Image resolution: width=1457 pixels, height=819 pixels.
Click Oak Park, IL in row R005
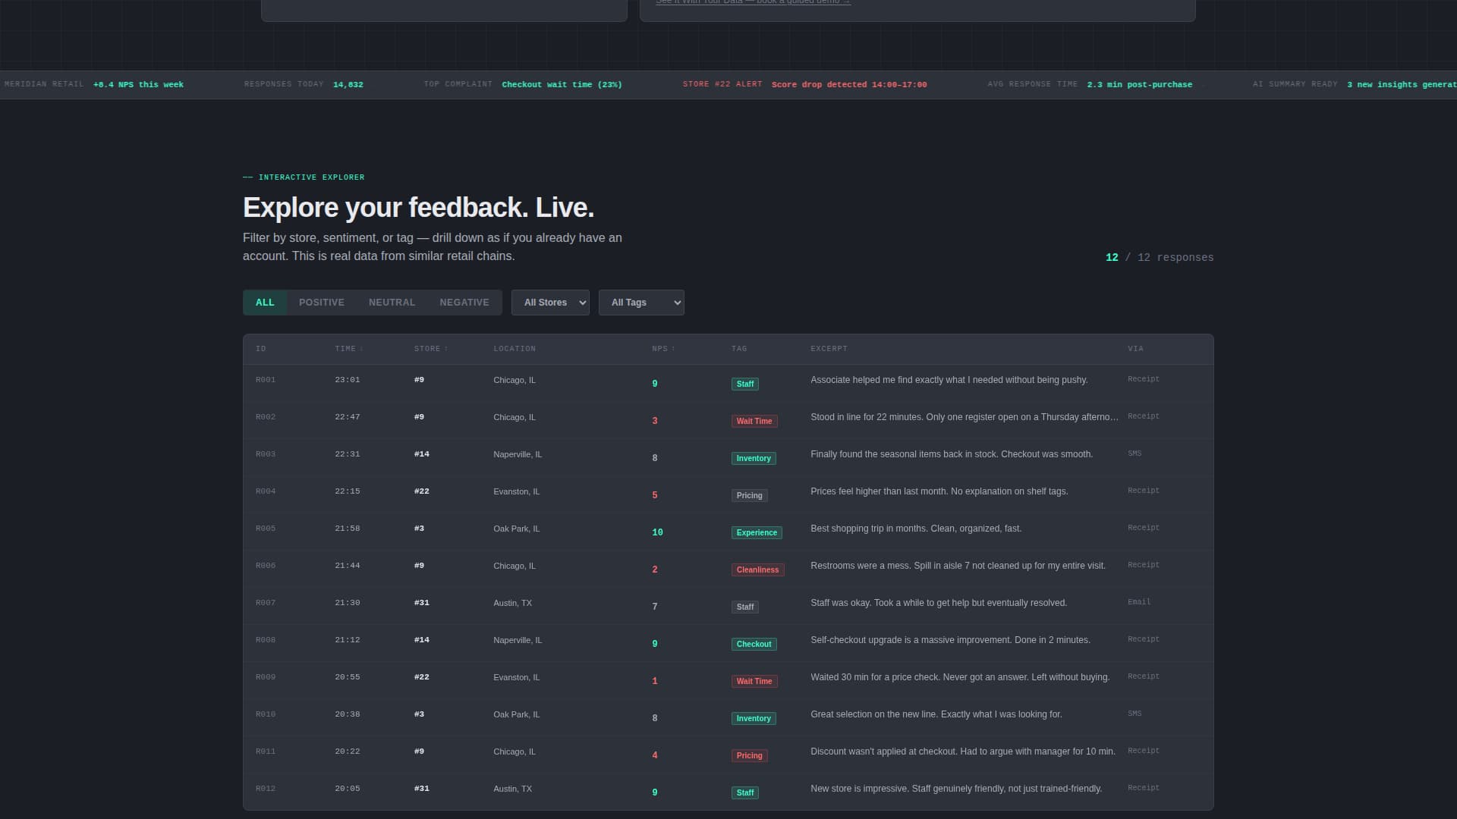(x=517, y=529)
